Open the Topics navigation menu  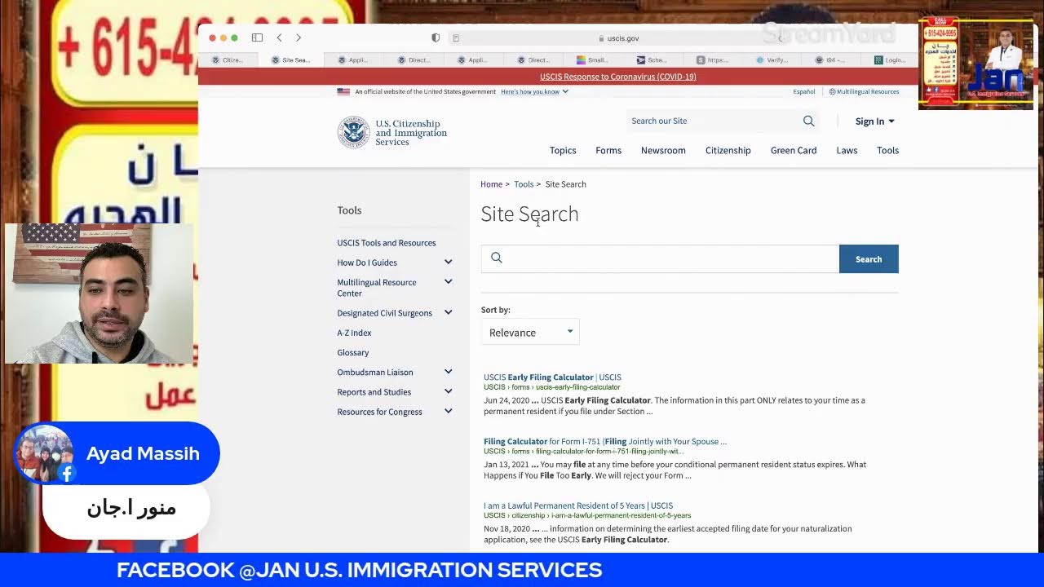563,150
